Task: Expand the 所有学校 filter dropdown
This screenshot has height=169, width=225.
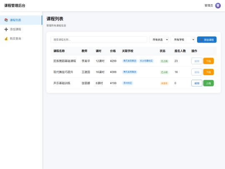Action: click(x=182, y=40)
